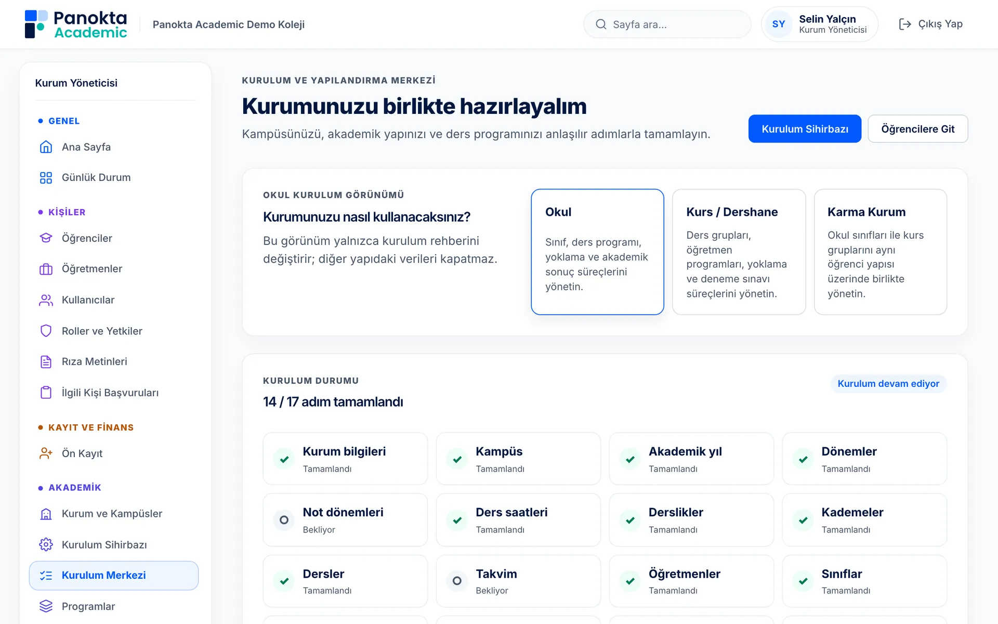Go to Günlük Durum in sidebar
998x624 pixels.
point(114,178)
